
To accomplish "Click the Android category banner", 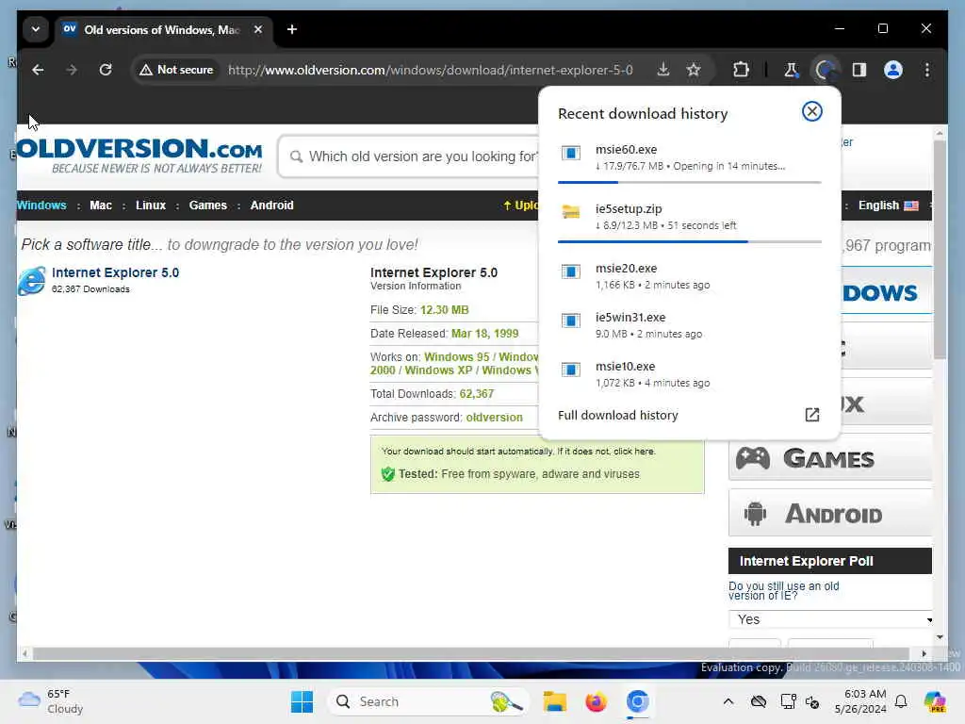I will tap(829, 514).
